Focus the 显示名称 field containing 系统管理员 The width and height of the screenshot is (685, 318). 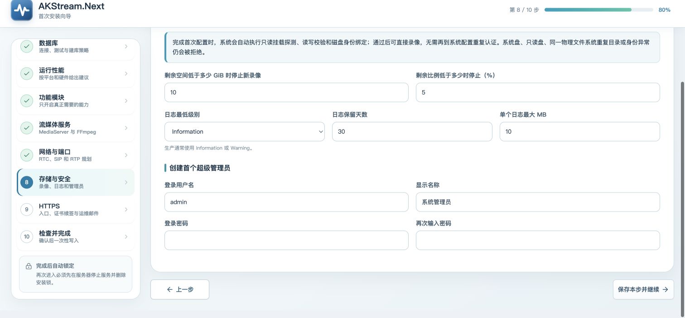point(538,202)
